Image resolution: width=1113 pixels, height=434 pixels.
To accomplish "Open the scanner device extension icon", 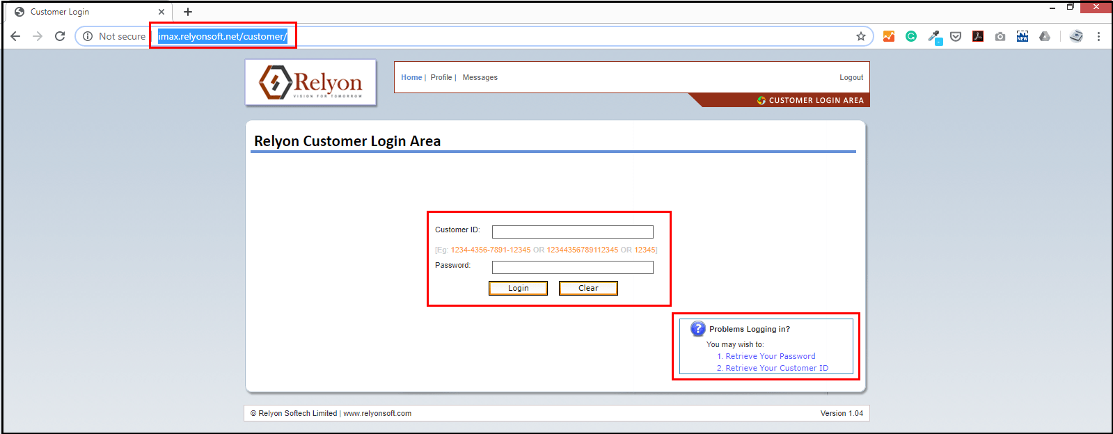I will [1076, 36].
